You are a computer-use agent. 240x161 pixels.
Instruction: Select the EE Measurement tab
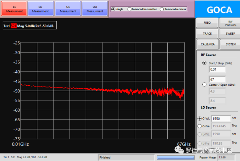(14, 9)
